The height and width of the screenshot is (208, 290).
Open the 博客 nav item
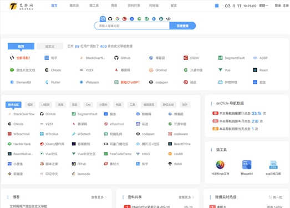[114, 6]
